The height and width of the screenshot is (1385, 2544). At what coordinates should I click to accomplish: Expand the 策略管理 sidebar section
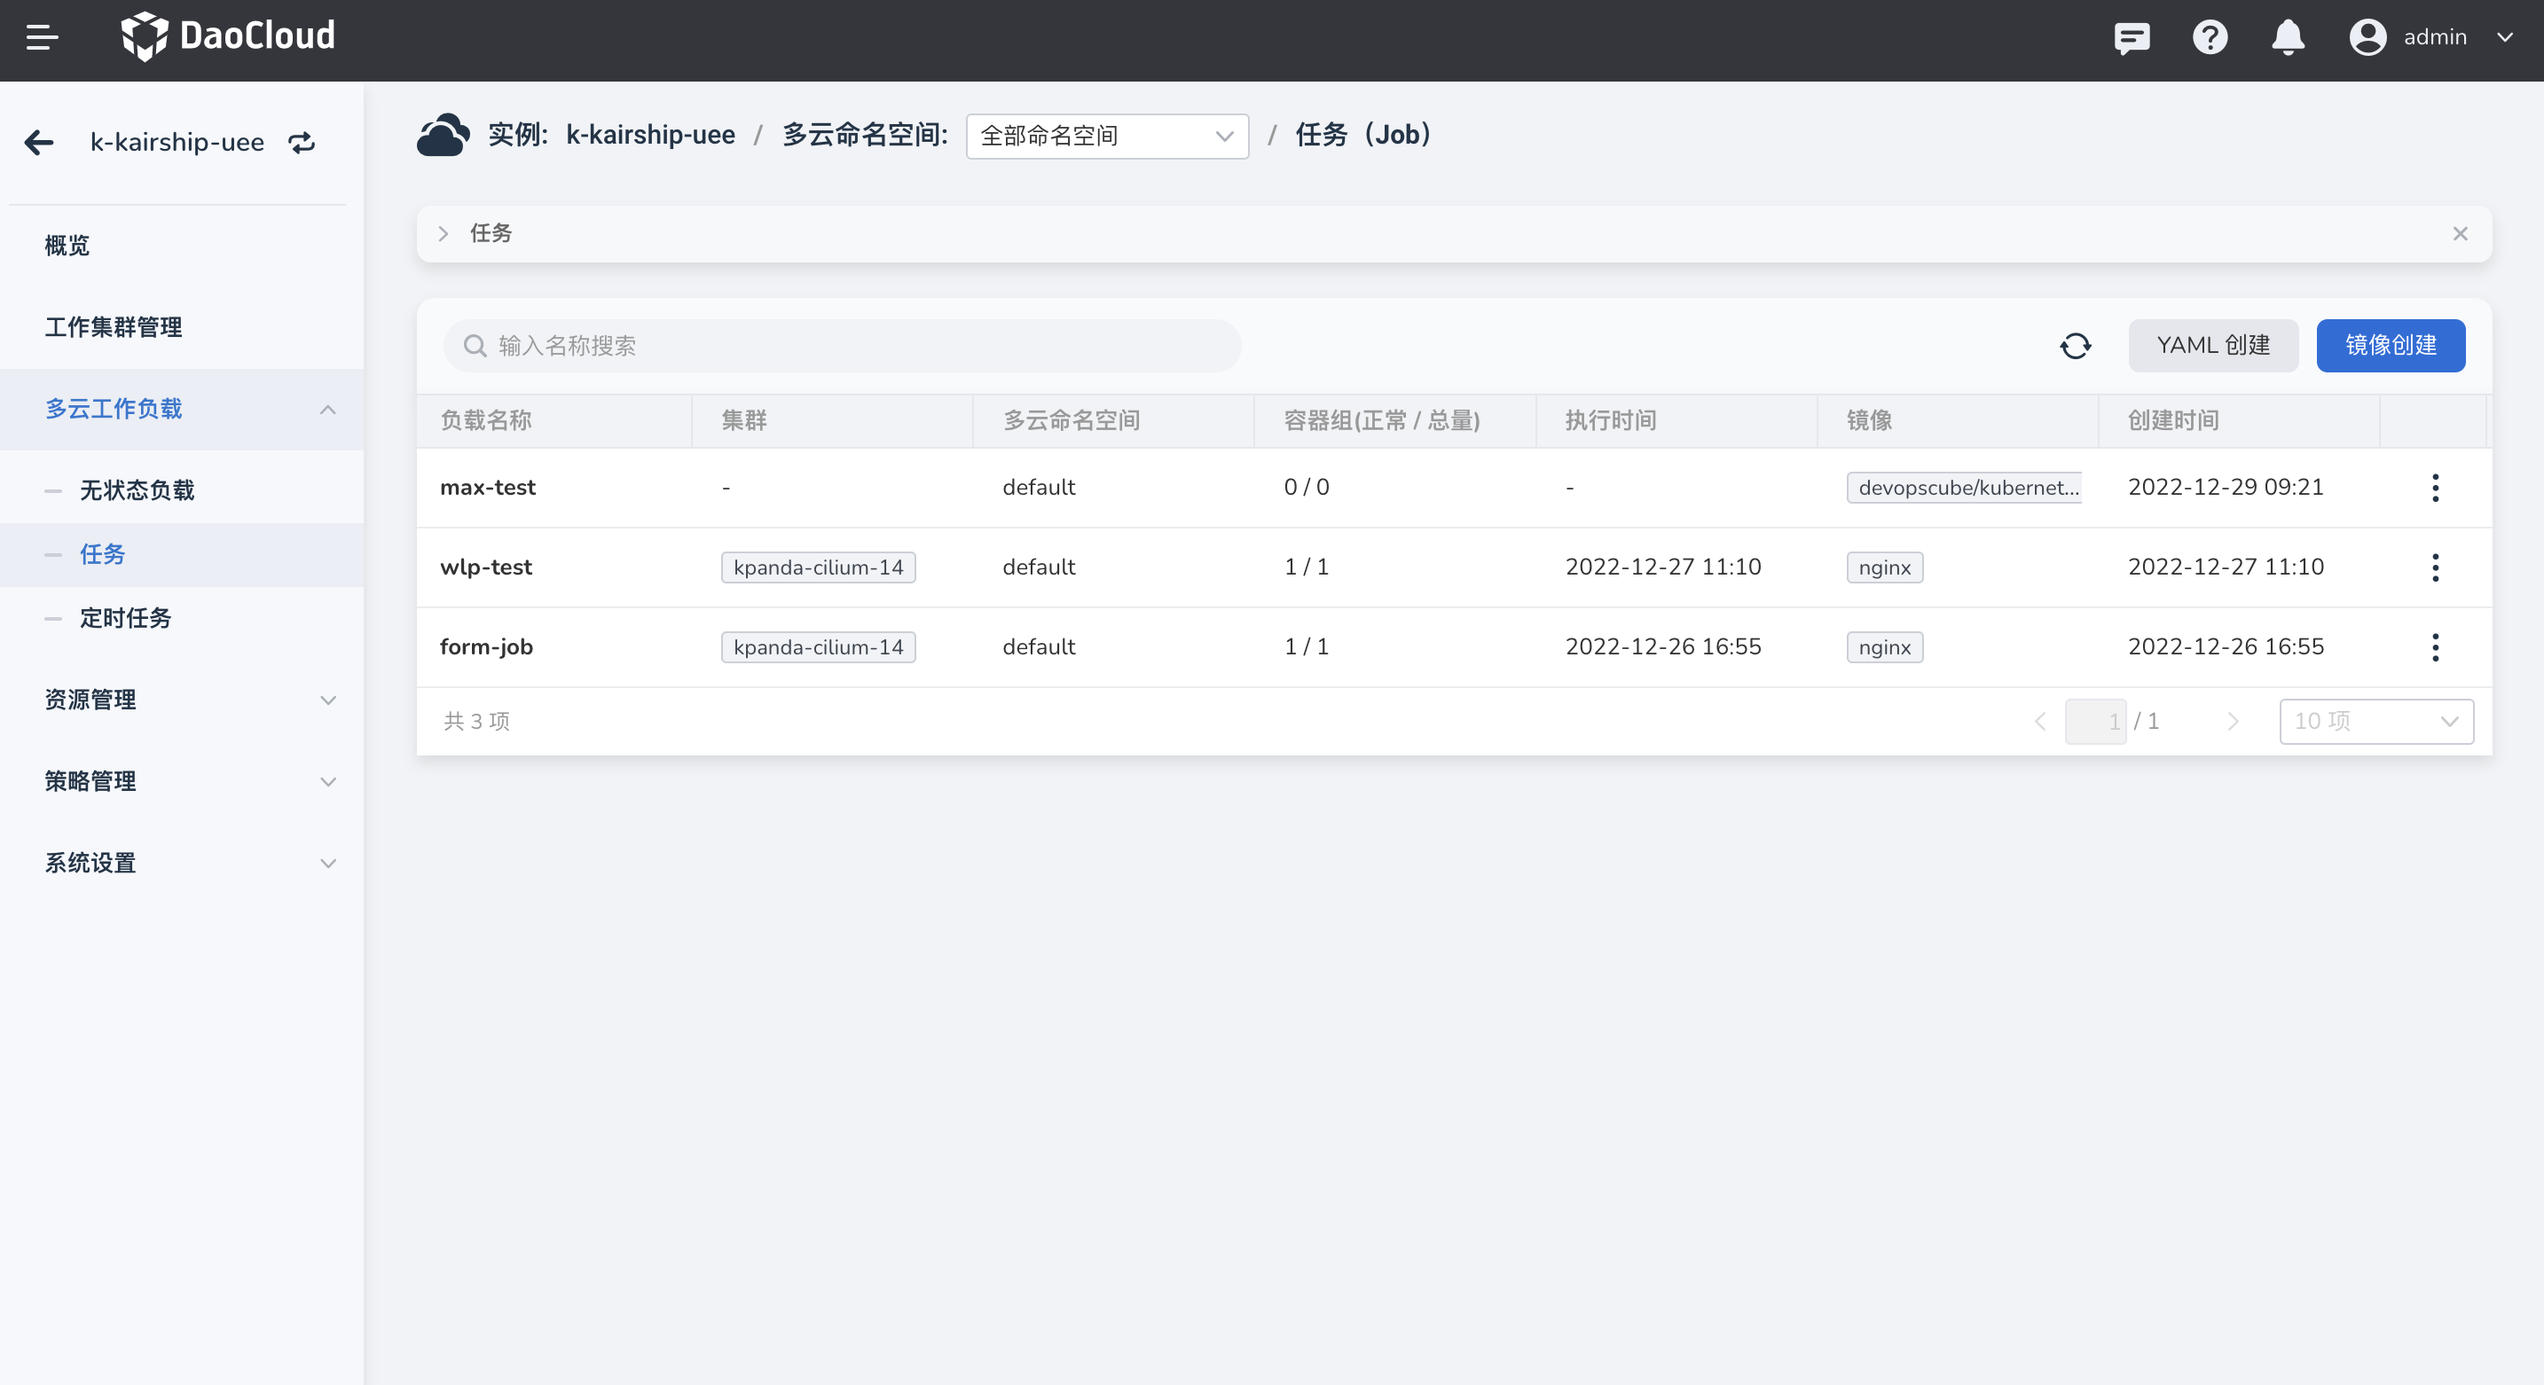tap(328, 782)
